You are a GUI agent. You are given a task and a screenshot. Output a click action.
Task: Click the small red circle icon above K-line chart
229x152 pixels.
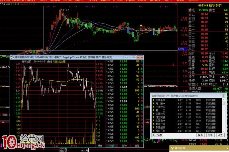[174, 4]
